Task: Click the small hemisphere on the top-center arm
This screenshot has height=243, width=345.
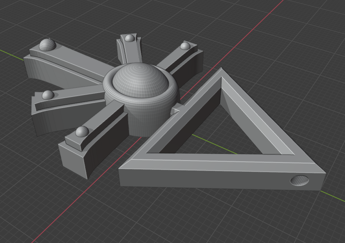Action: 130,38
